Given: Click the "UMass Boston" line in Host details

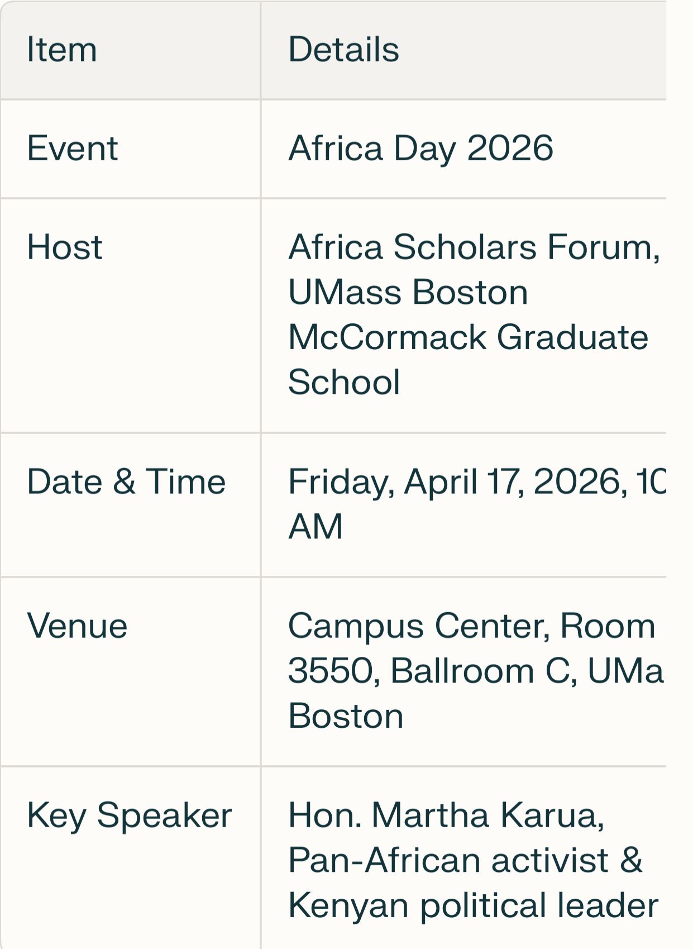Looking at the screenshot, I should pyautogui.click(x=408, y=292).
